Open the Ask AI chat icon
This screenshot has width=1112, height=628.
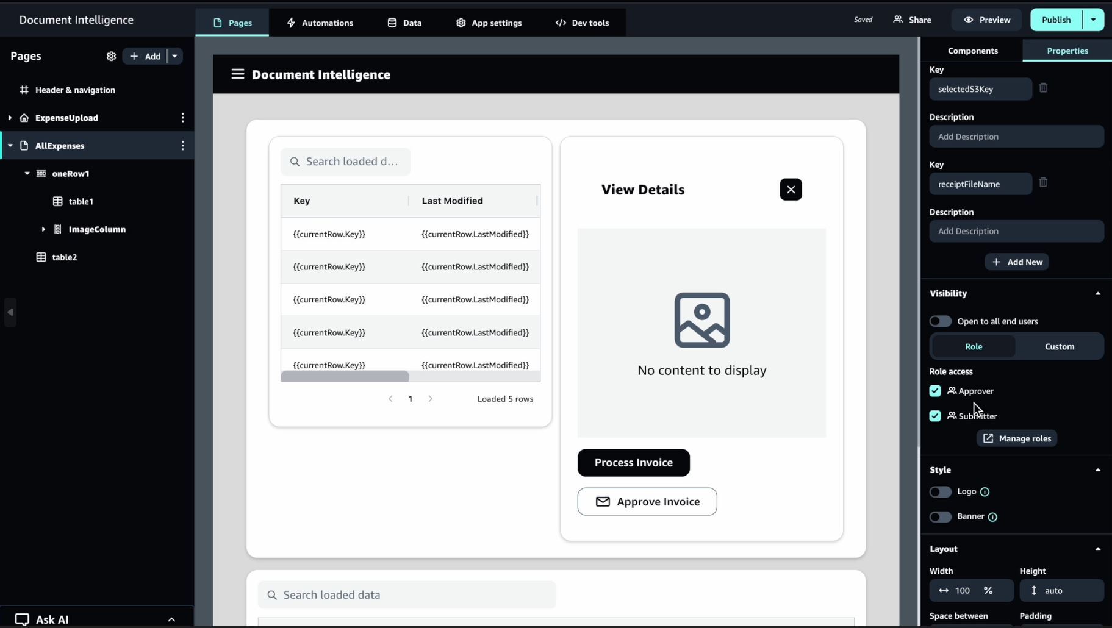pyautogui.click(x=21, y=619)
